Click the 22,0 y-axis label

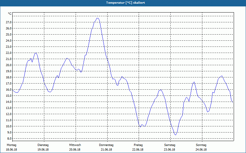point(9,53)
